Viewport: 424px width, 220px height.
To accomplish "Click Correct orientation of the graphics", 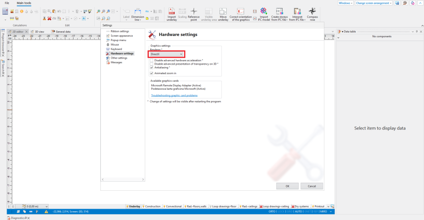I will click(x=240, y=11).
